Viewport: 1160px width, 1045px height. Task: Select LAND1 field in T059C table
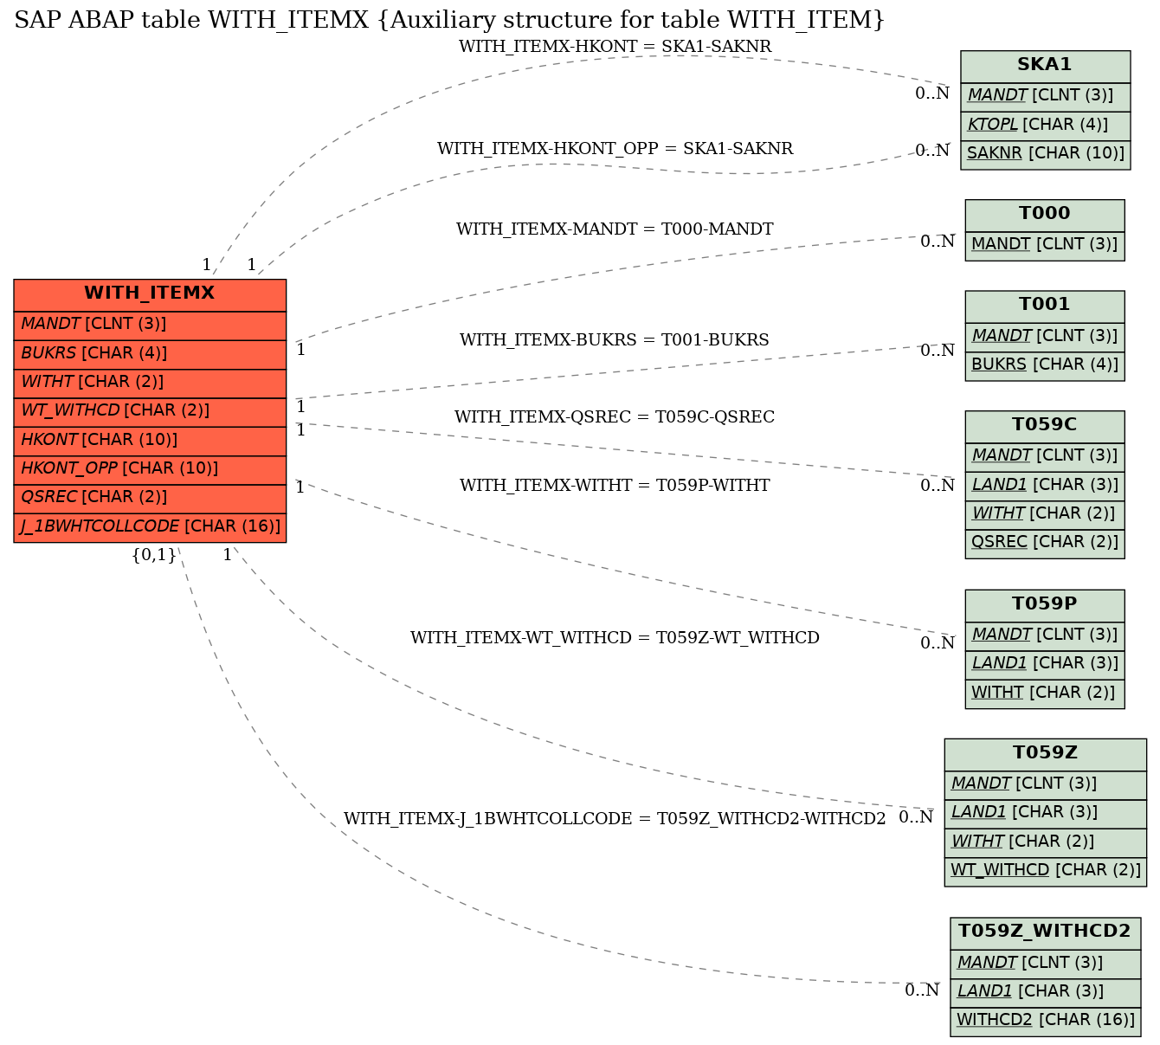point(1045,486)
